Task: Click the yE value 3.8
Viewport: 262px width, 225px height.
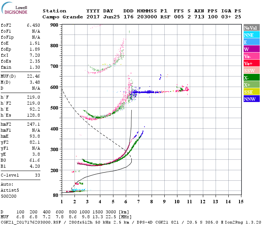Action: pos(36,154)
